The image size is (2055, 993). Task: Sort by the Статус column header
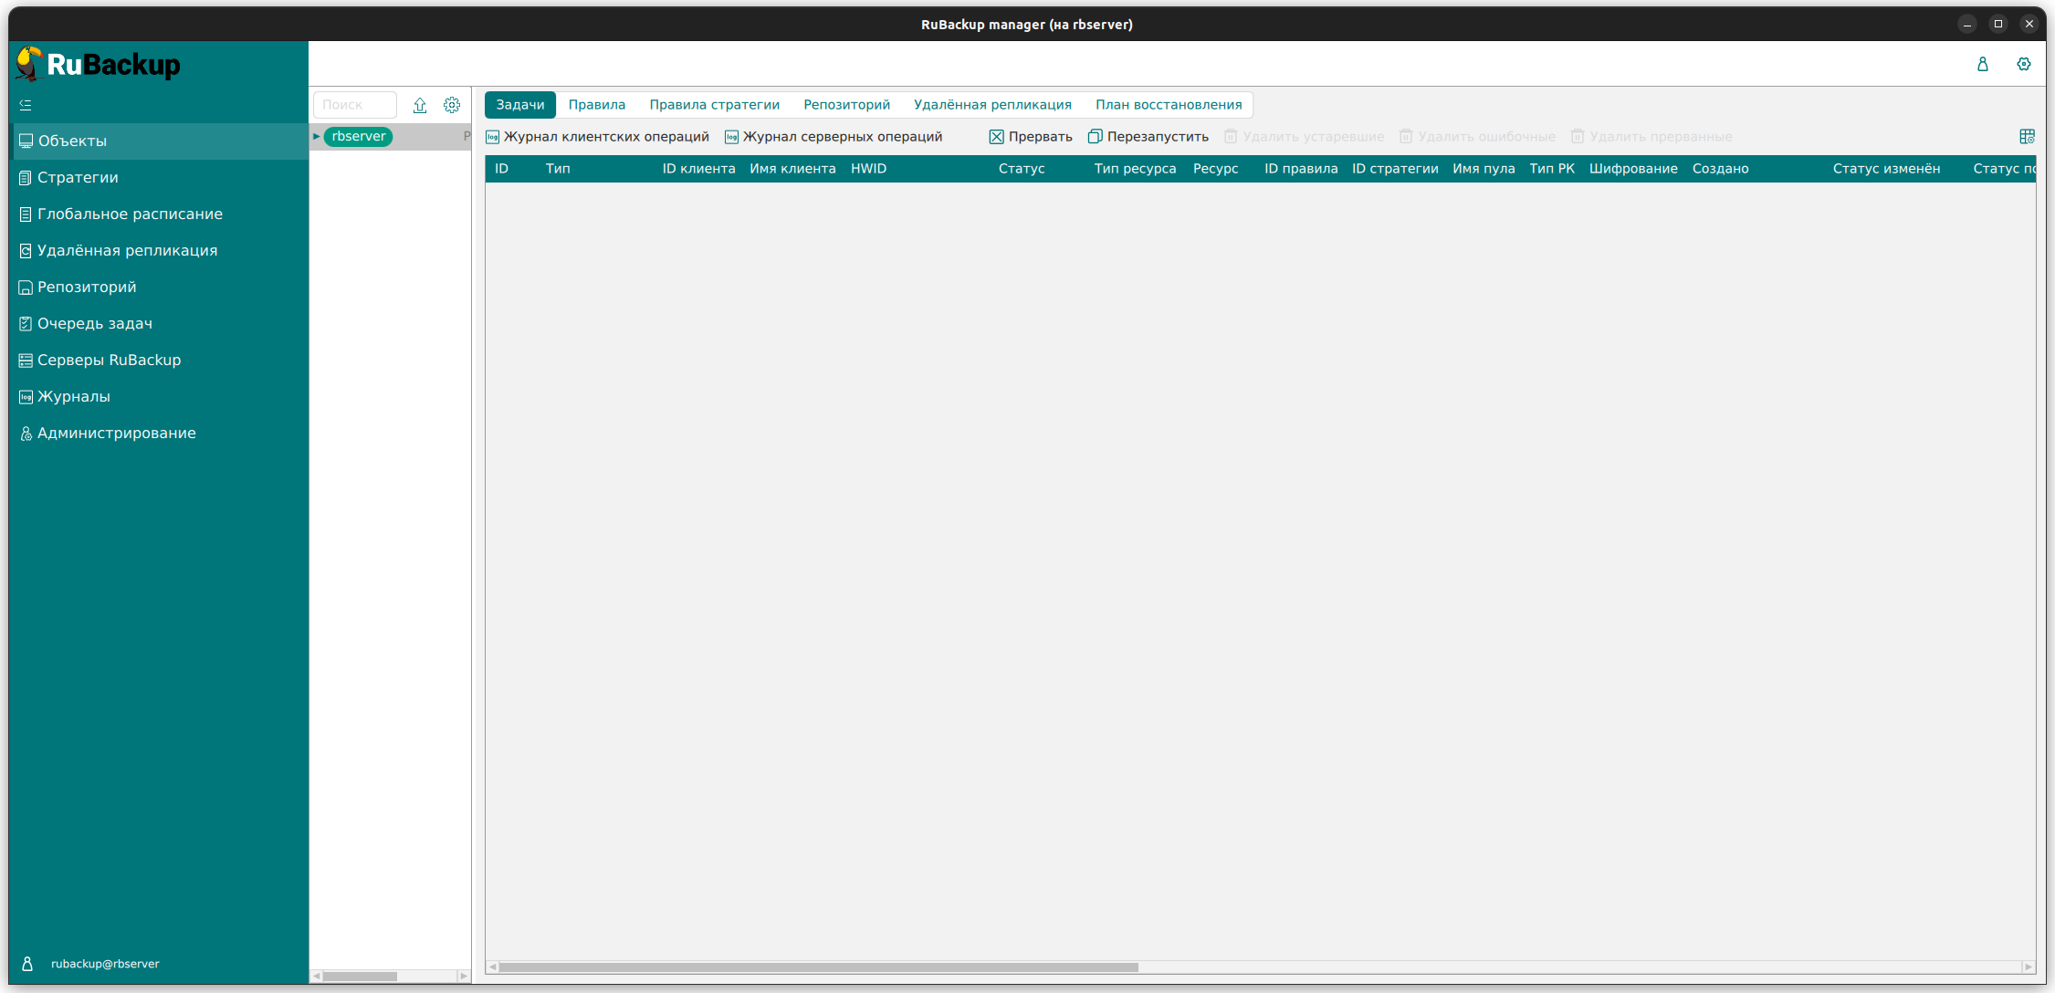tap(1021, 169)
